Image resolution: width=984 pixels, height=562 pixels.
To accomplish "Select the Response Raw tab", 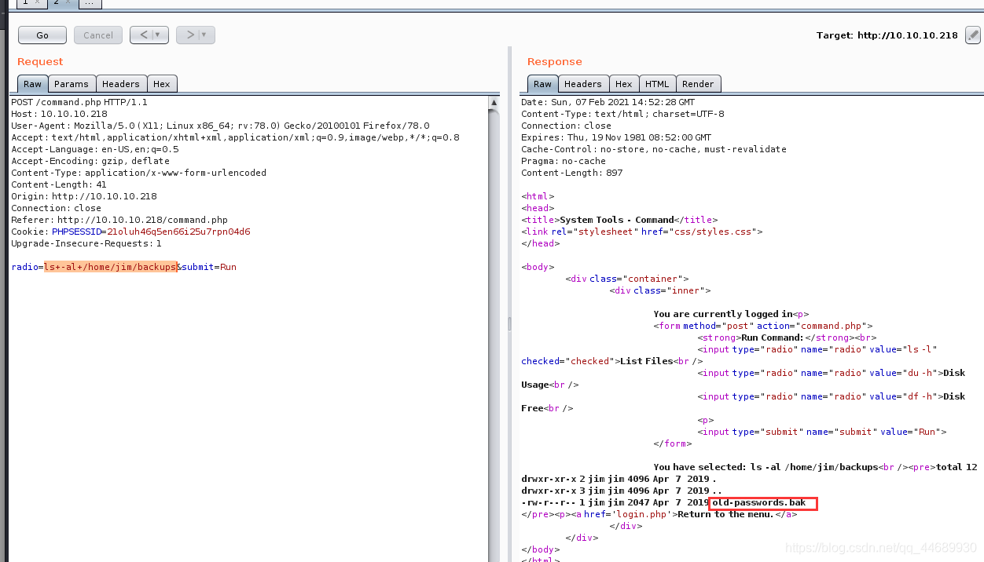I will tap(543, 84).
